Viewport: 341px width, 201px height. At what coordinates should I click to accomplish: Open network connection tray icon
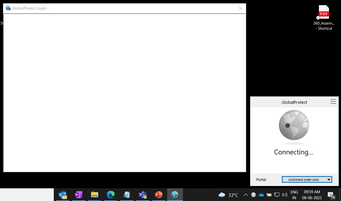tap(276, 195)
